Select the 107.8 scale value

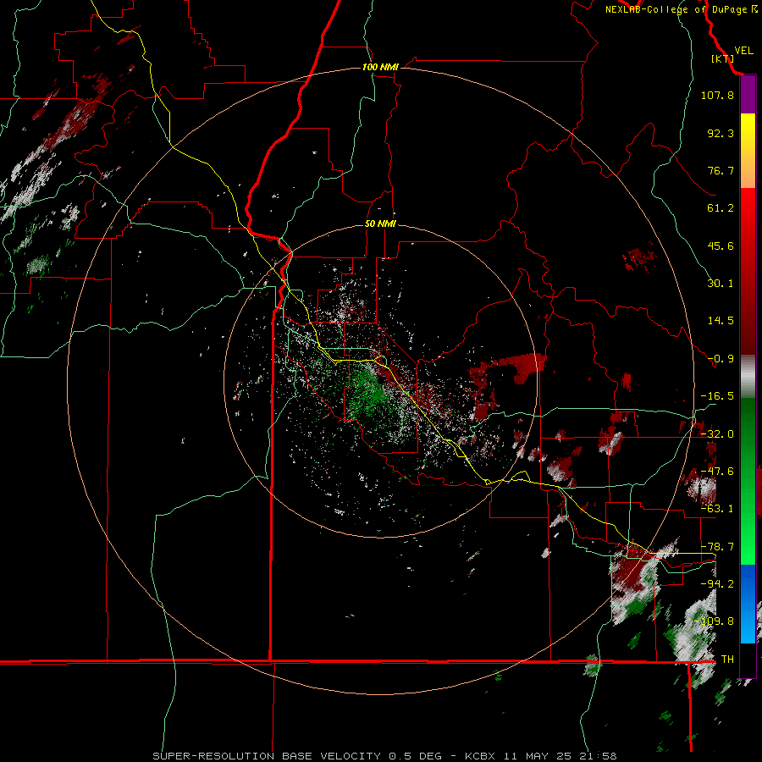(717, 95)
